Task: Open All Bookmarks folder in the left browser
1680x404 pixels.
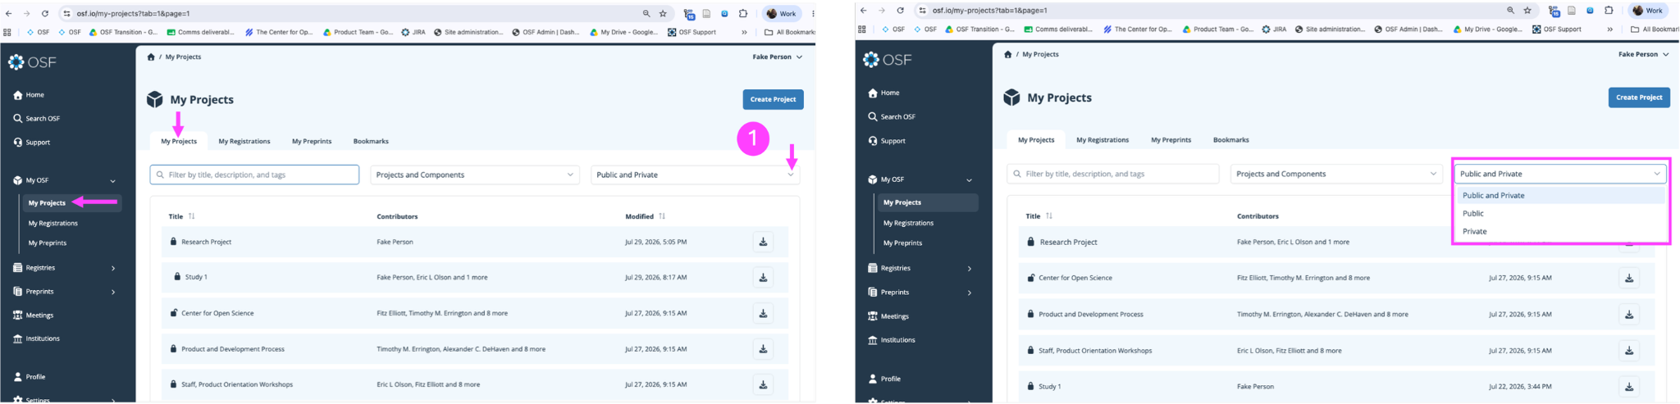Action: coord(789,32)
